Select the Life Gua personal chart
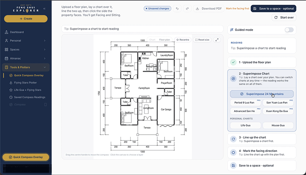 pos(245,125)
